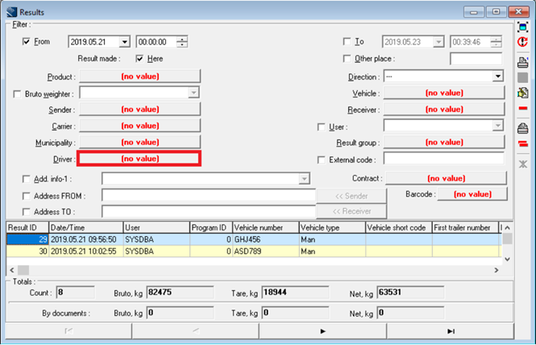This screenshot has height=345, width=536.
Task: Open the Direction dropdown
Action: [498, 76]
